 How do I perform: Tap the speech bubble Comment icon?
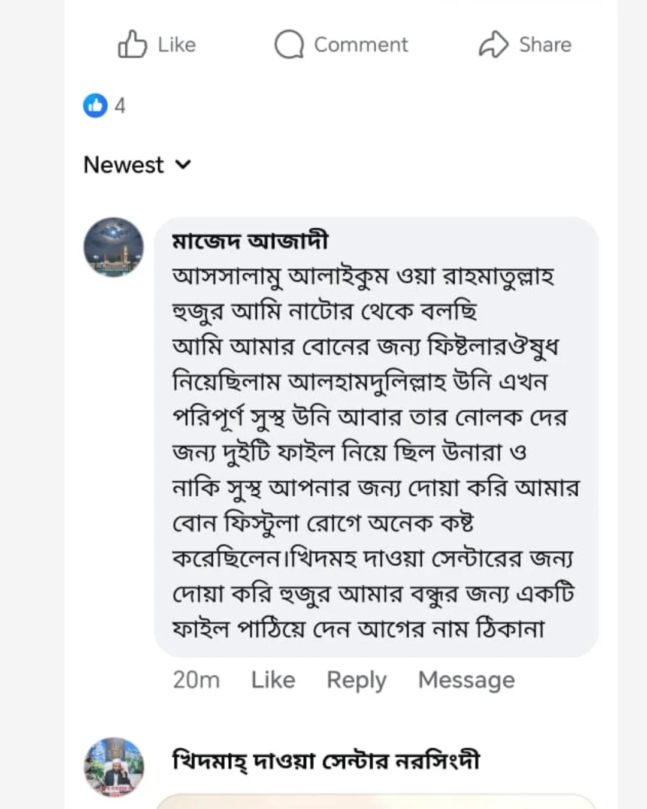(289, 44)
